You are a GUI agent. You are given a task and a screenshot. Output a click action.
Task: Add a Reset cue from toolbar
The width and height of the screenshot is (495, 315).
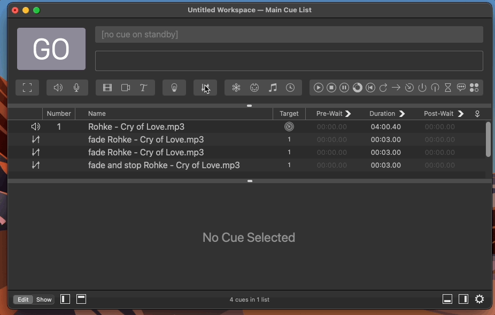click(x=370, y=88)
